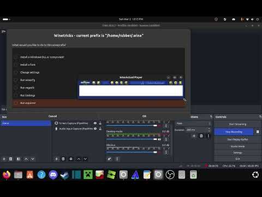262x197 pixels.
Task: Adjust the Desktop Audio volume slider
Action: point(132,140)
